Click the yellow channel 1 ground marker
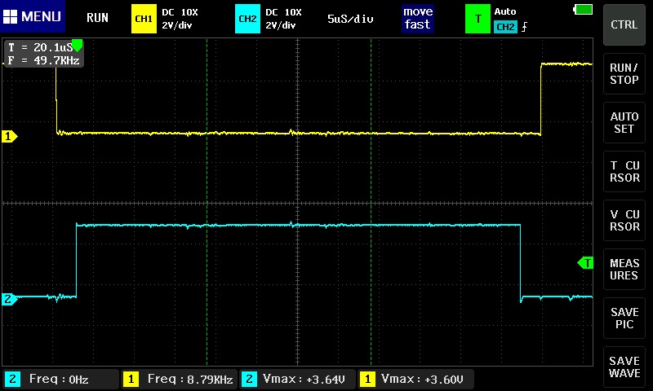653x391 pixels. 10,137
